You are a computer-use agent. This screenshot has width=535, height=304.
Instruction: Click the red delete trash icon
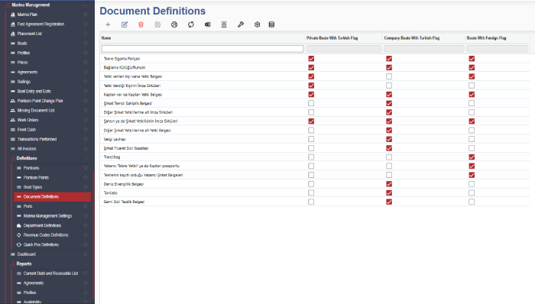click(x=141, y=24)
